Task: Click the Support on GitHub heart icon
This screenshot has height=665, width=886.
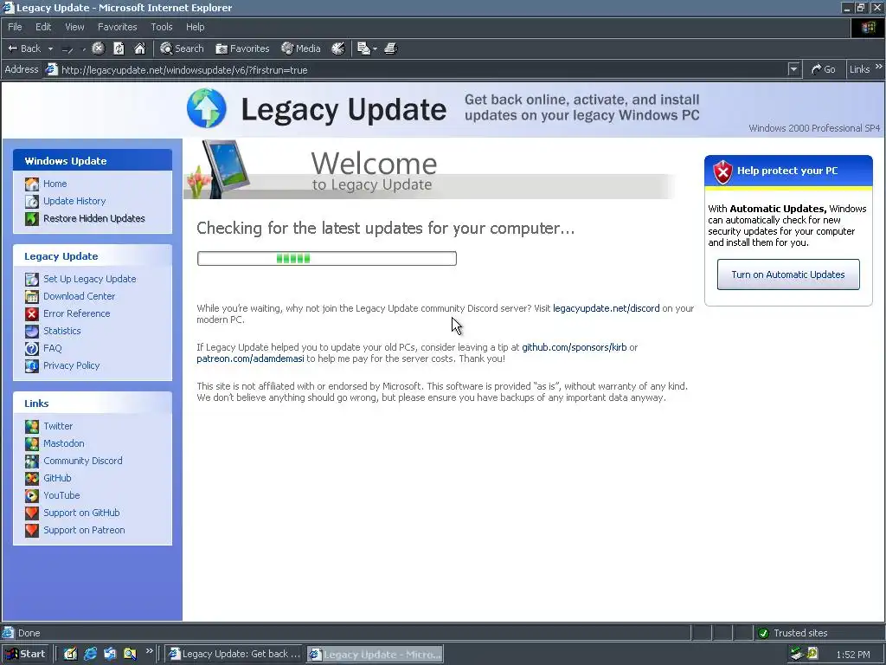Action: coord(32,513)
